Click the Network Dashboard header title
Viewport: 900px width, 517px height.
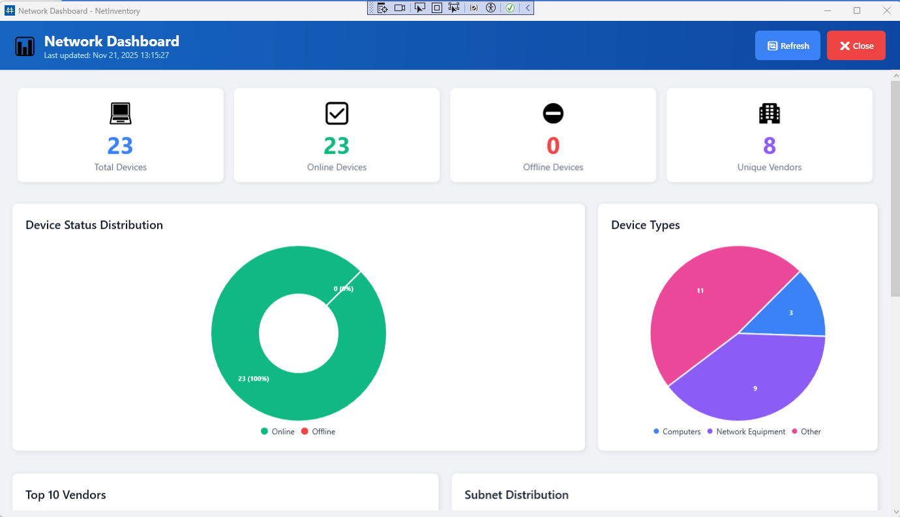pos(112,42)
